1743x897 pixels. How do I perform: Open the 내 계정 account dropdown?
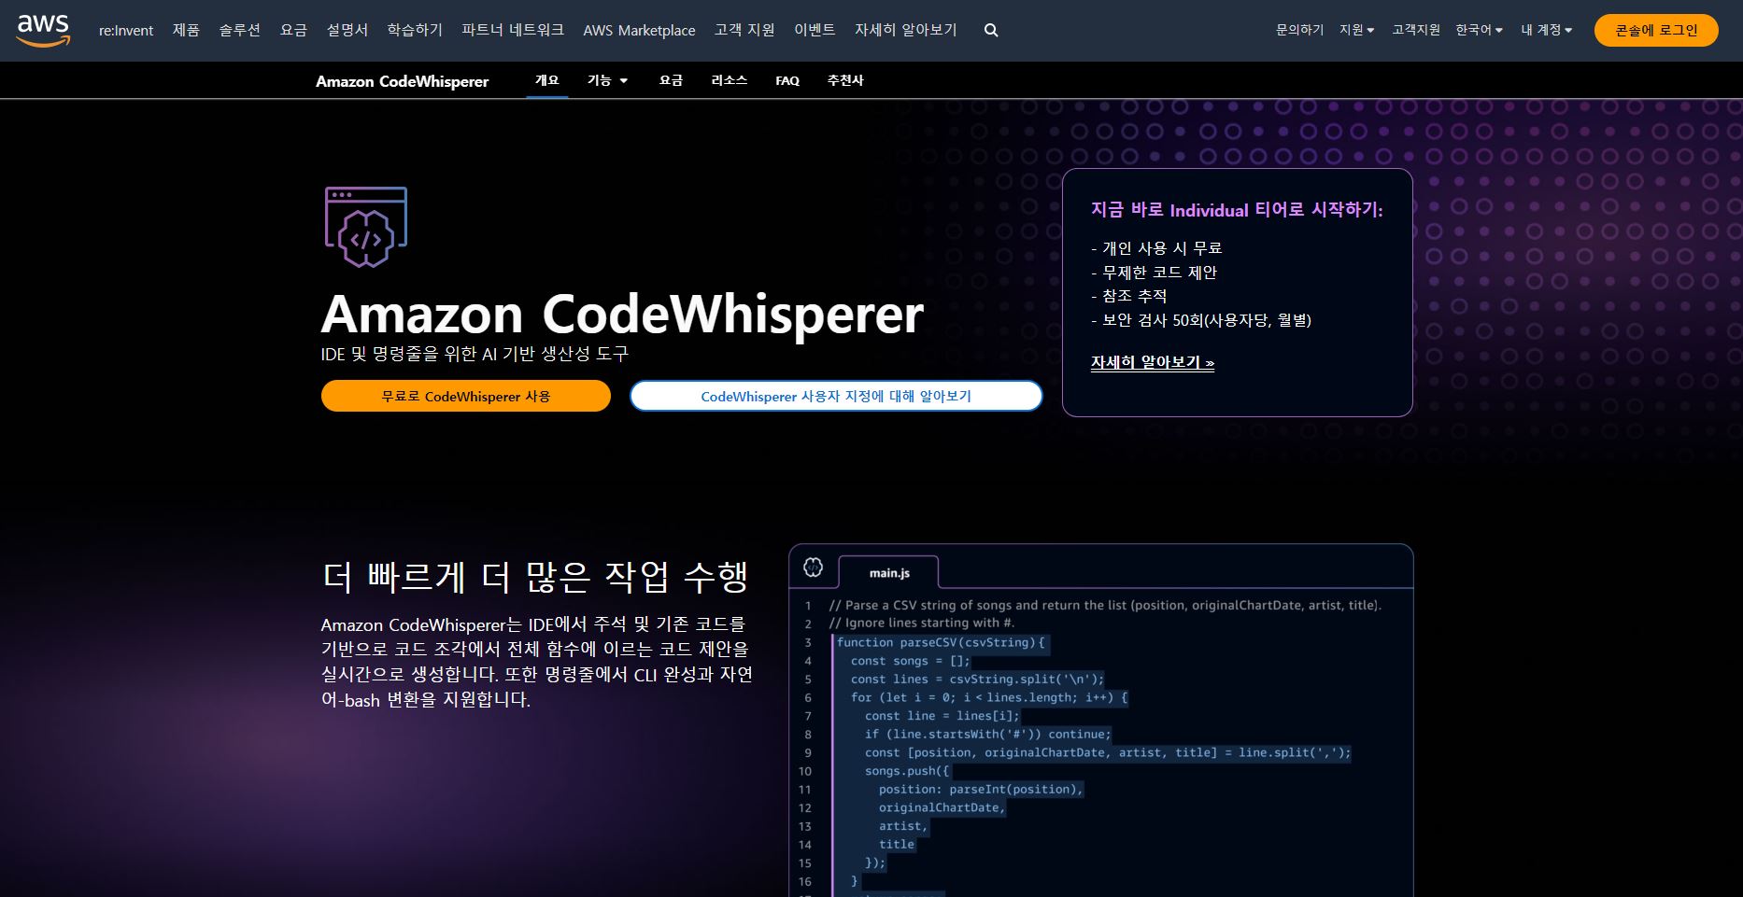click(1546, 30)
